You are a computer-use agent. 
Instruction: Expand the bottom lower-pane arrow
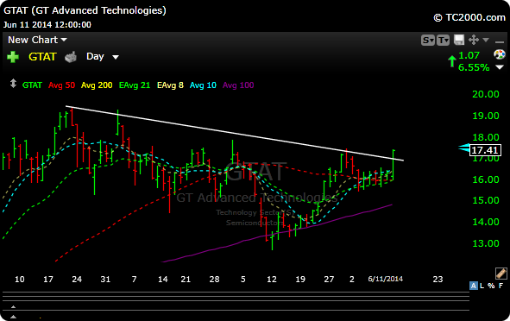tap(13, 317)
